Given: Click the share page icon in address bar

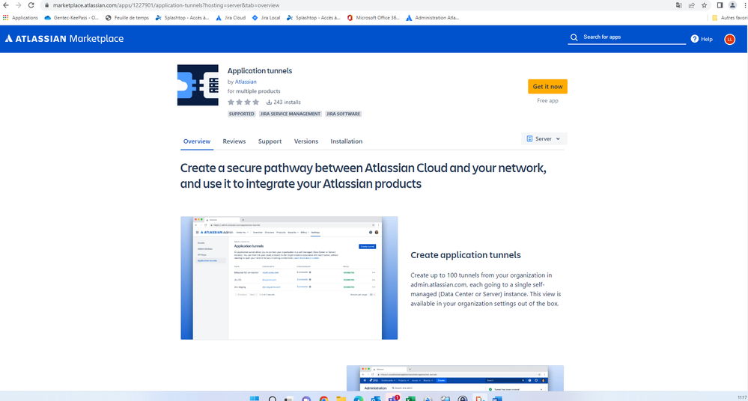Looking at the screenshot, I should tap(692, 5).
